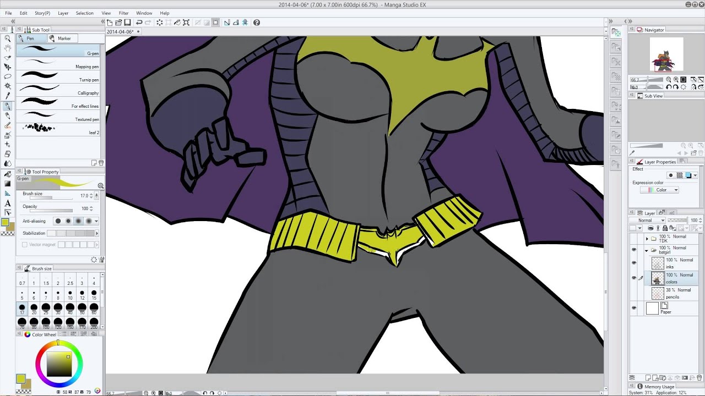705x396 pixels.
Task: Collapse the batgirl layer folder
Action: [647, 250]
